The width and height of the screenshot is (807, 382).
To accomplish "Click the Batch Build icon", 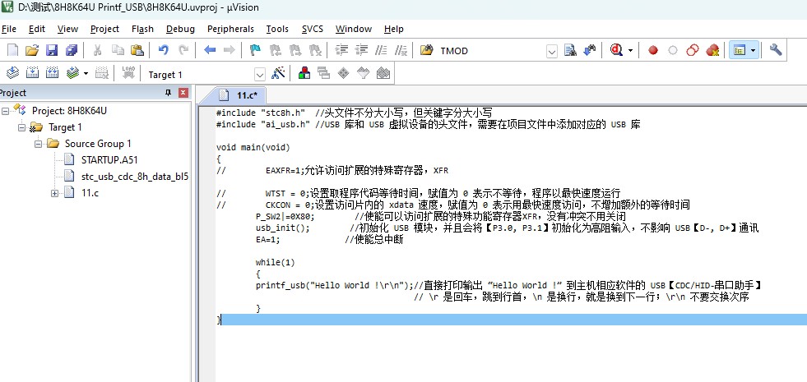I will [x=72, y=73].
